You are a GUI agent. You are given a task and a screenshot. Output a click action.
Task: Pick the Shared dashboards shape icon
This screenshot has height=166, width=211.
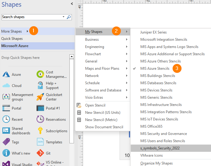tap(6, 130)
